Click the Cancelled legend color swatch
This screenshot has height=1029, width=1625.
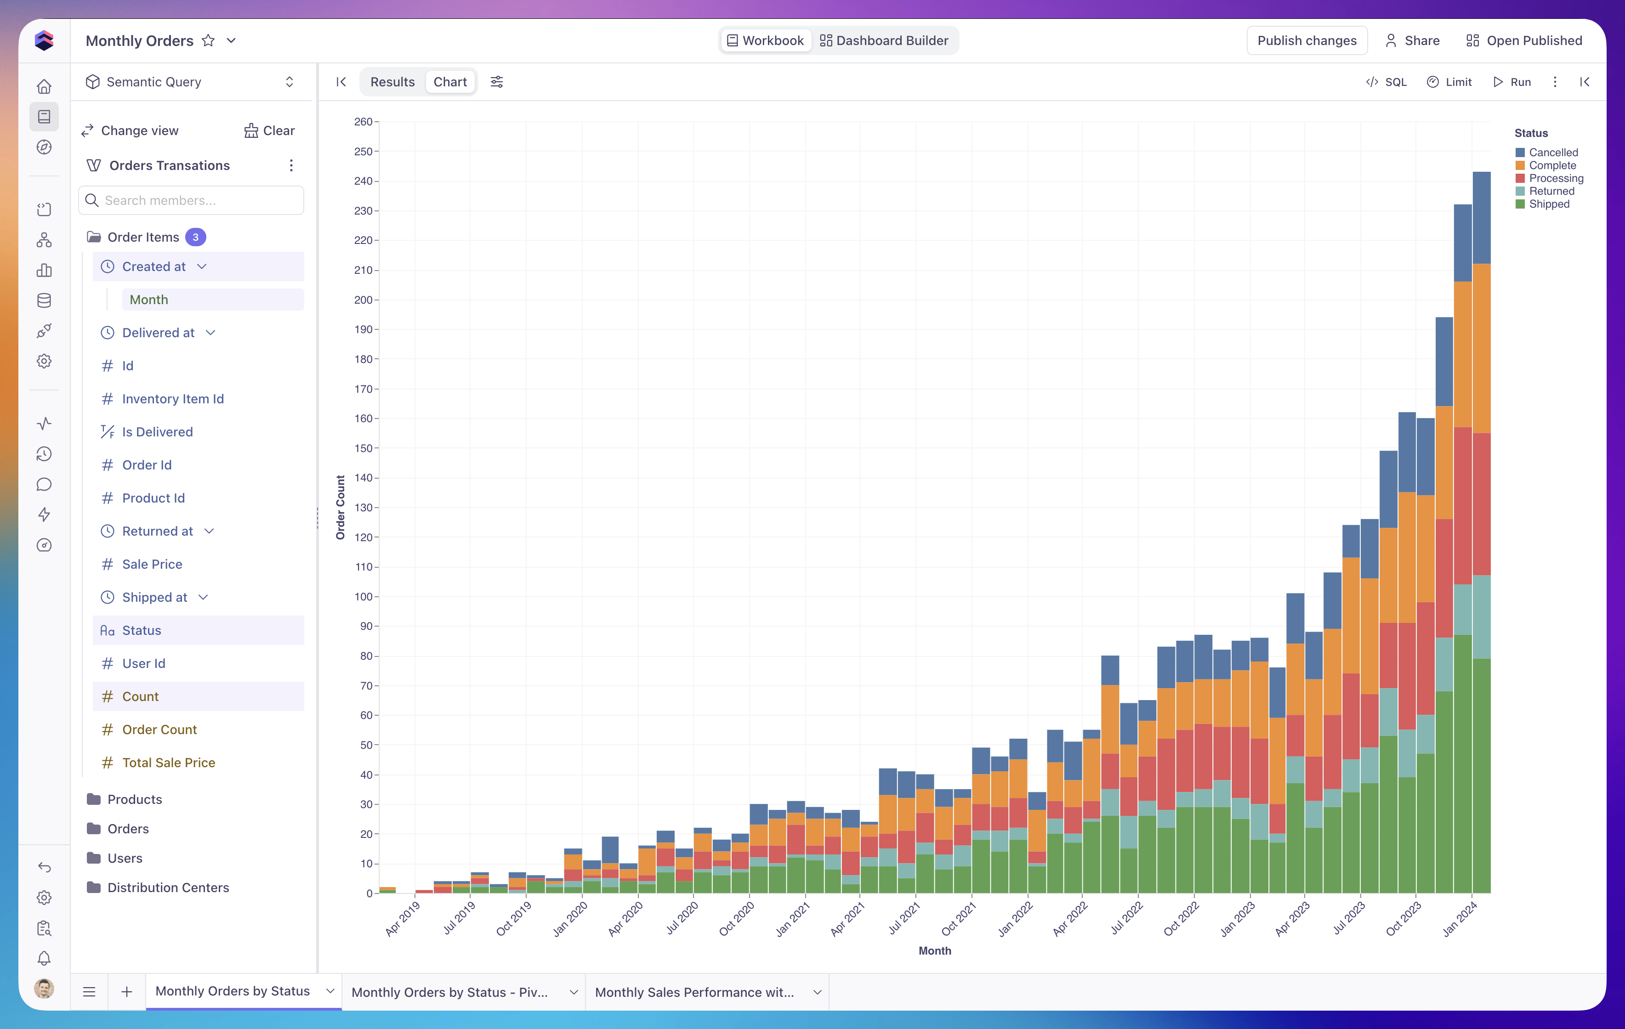coord(1520,153)
